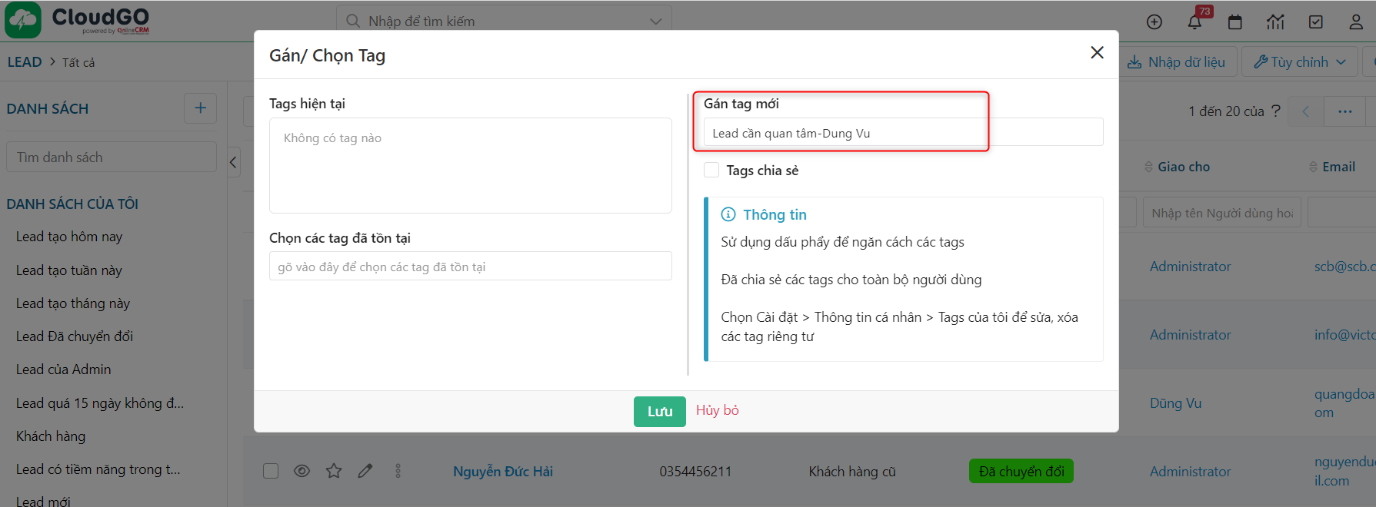Open the Nguyễn Đức Hải lead link

[x=503, y=471]
